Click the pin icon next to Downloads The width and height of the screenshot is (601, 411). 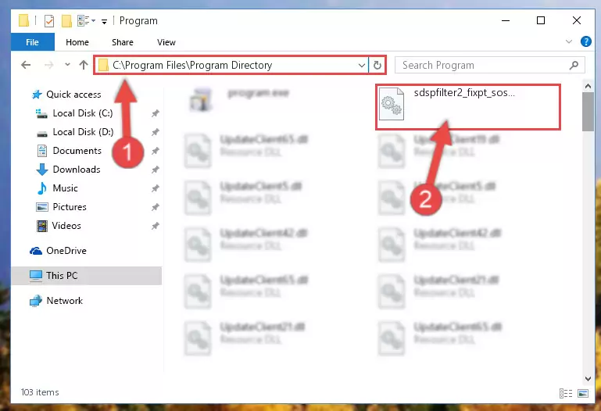[156, 170]
